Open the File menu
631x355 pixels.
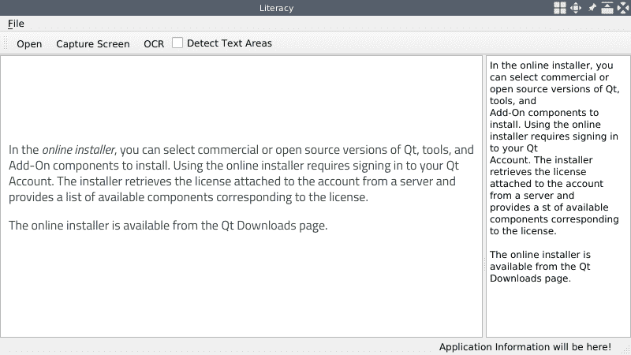click(x=16, y=24)
